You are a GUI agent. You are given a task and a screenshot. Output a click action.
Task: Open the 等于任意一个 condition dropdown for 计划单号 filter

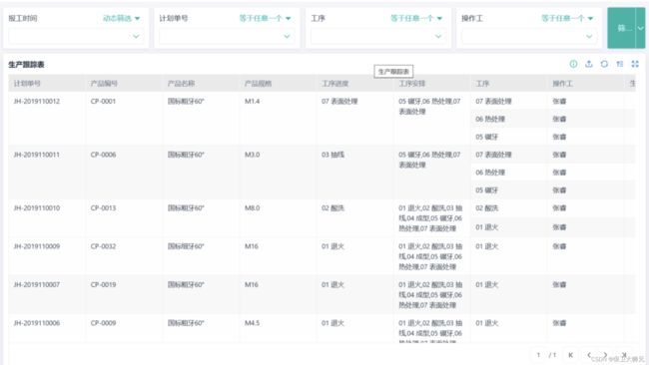(265, 18)
